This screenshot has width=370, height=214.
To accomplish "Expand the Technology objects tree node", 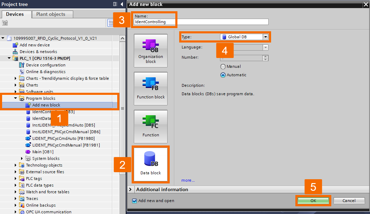I will [x=15, y=165].
